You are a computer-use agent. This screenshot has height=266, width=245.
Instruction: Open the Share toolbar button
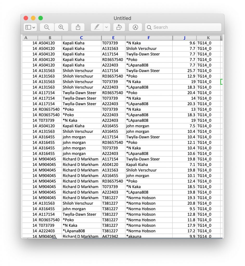coord(78,27)
